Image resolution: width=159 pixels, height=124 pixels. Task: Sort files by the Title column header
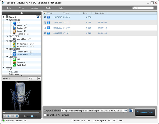click(x=66, y=13)
